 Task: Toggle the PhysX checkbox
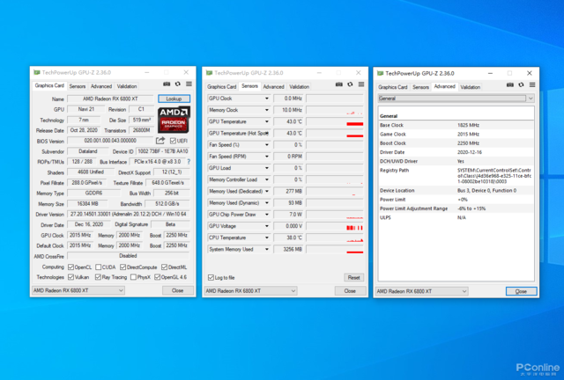pyautogui.click(x=133, y=277)
